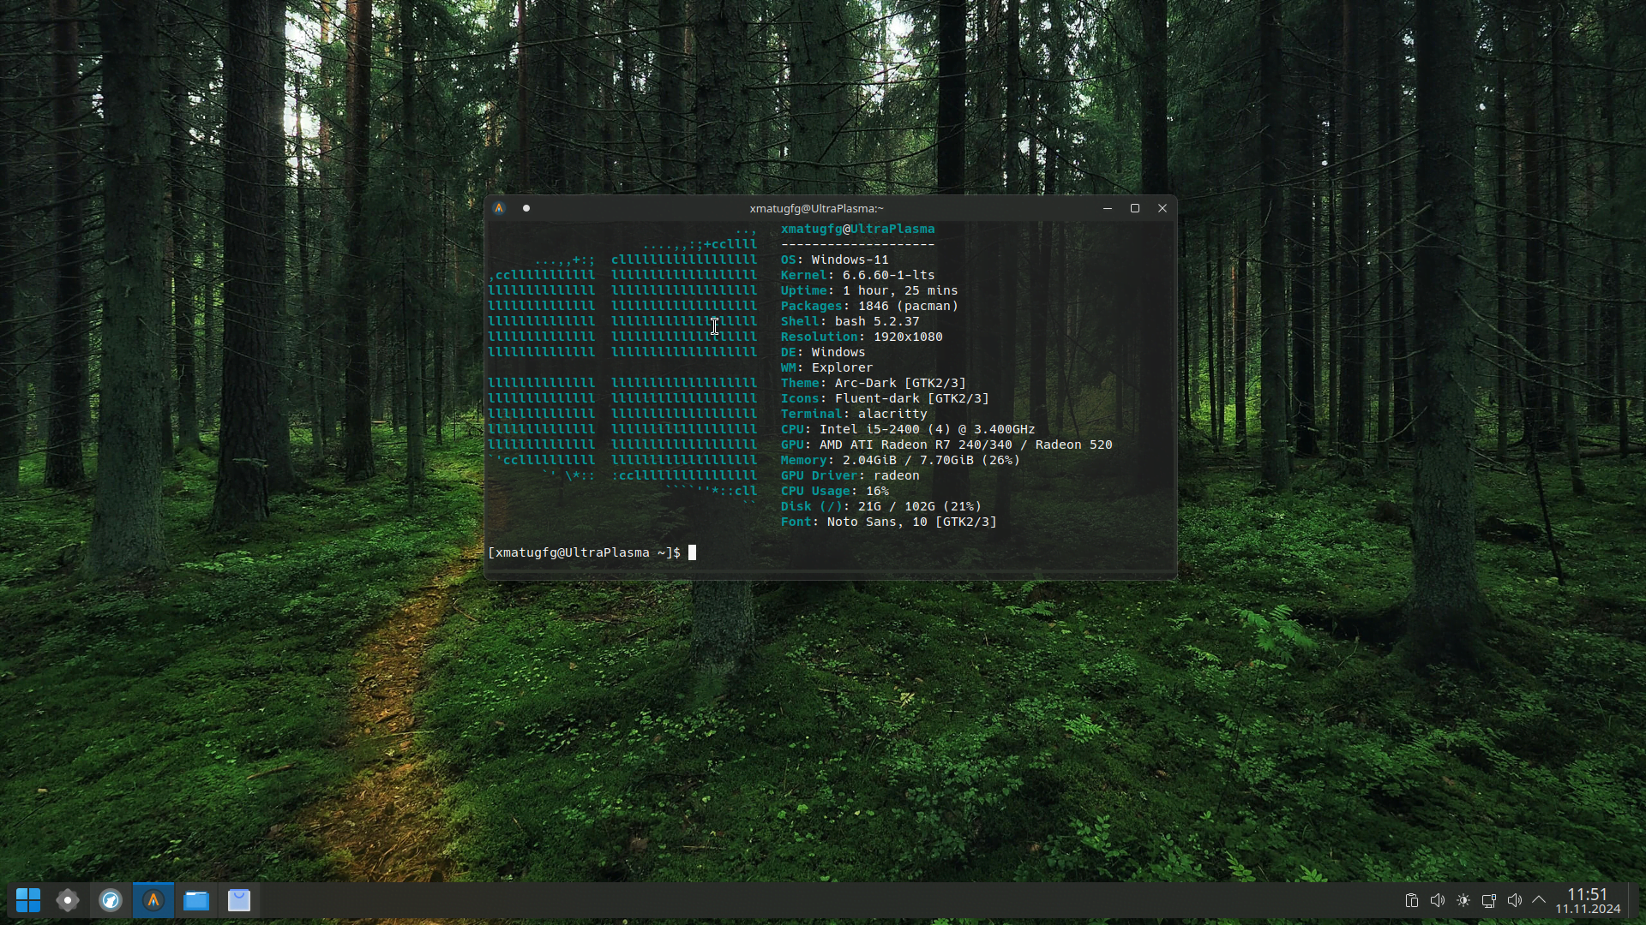Expand the hidden system tray icons arrow
The image size is (1646, 925).
1539,900
